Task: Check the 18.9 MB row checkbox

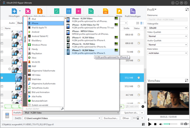Action: 2,61
